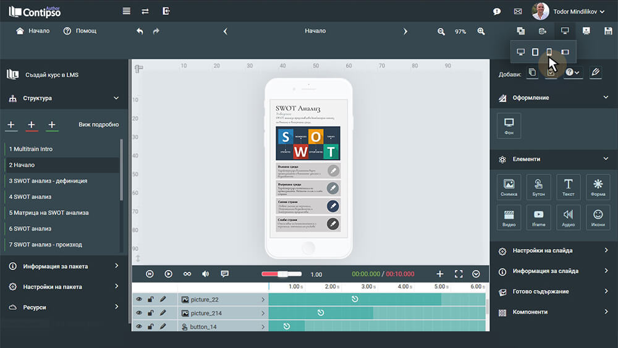618x348 pixels.
Task: Expand Настройки на пакета
Action: pos(64,287)
